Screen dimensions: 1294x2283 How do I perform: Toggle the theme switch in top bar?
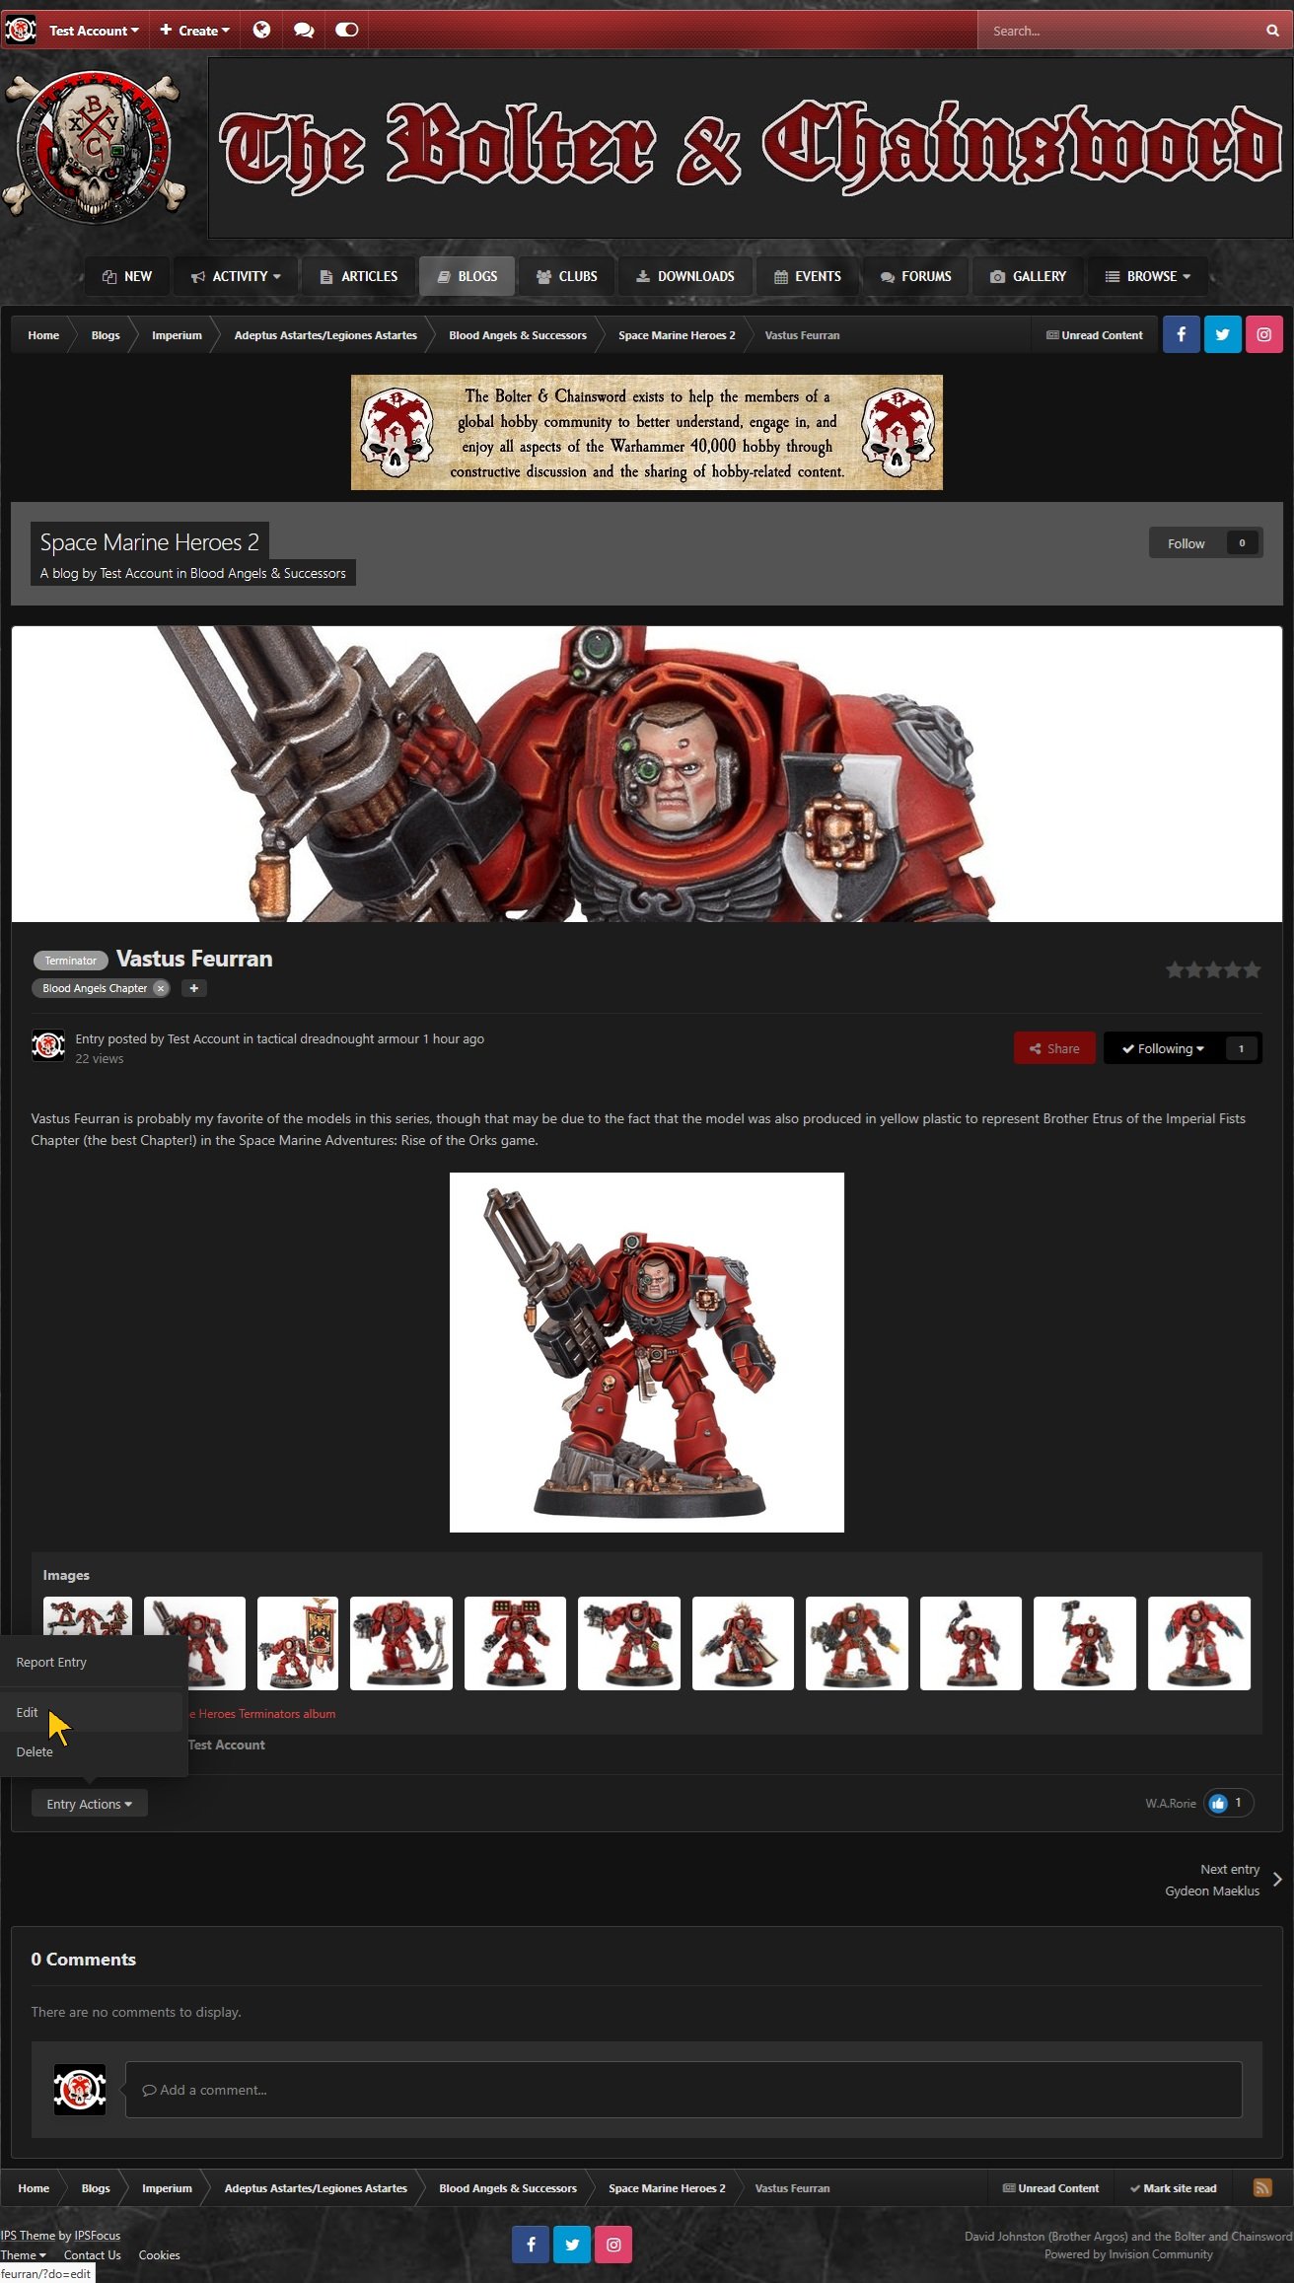click(347, 31)
